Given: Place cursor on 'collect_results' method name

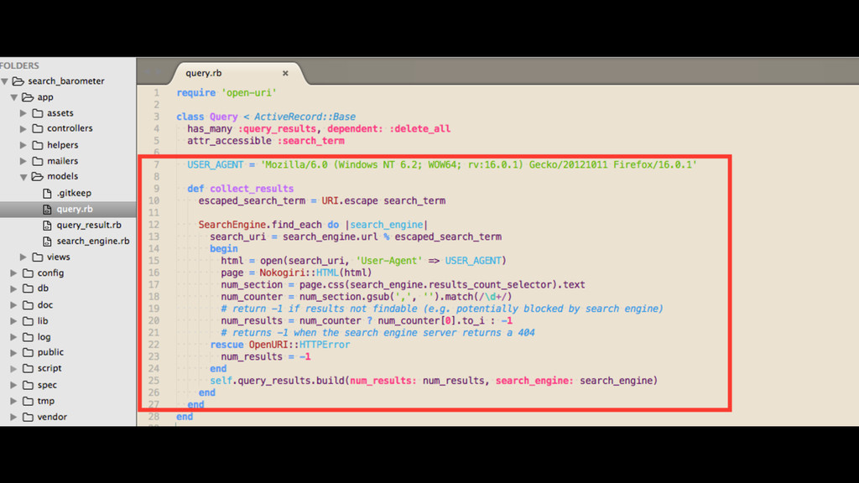Looking at the screenshot, I should pos(252,189).
